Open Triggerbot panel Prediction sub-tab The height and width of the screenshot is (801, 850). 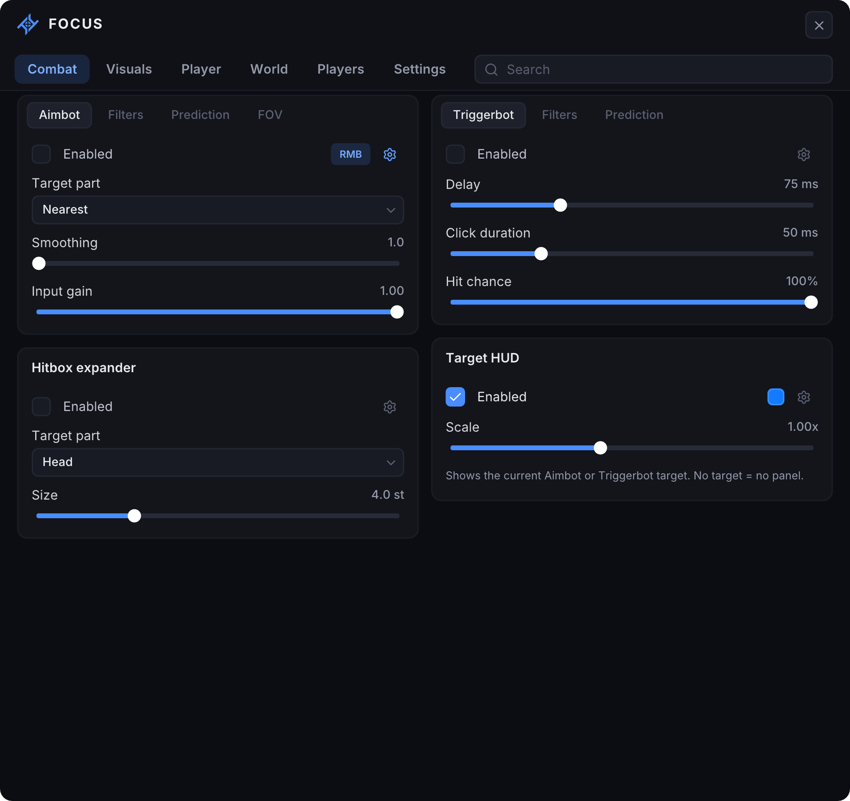tap(634, 115)
